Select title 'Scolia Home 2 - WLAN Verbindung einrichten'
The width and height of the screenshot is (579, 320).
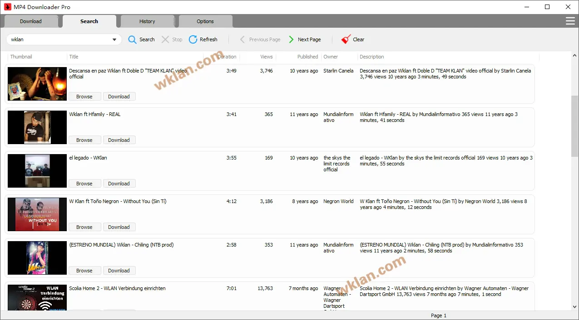point(117,288)
